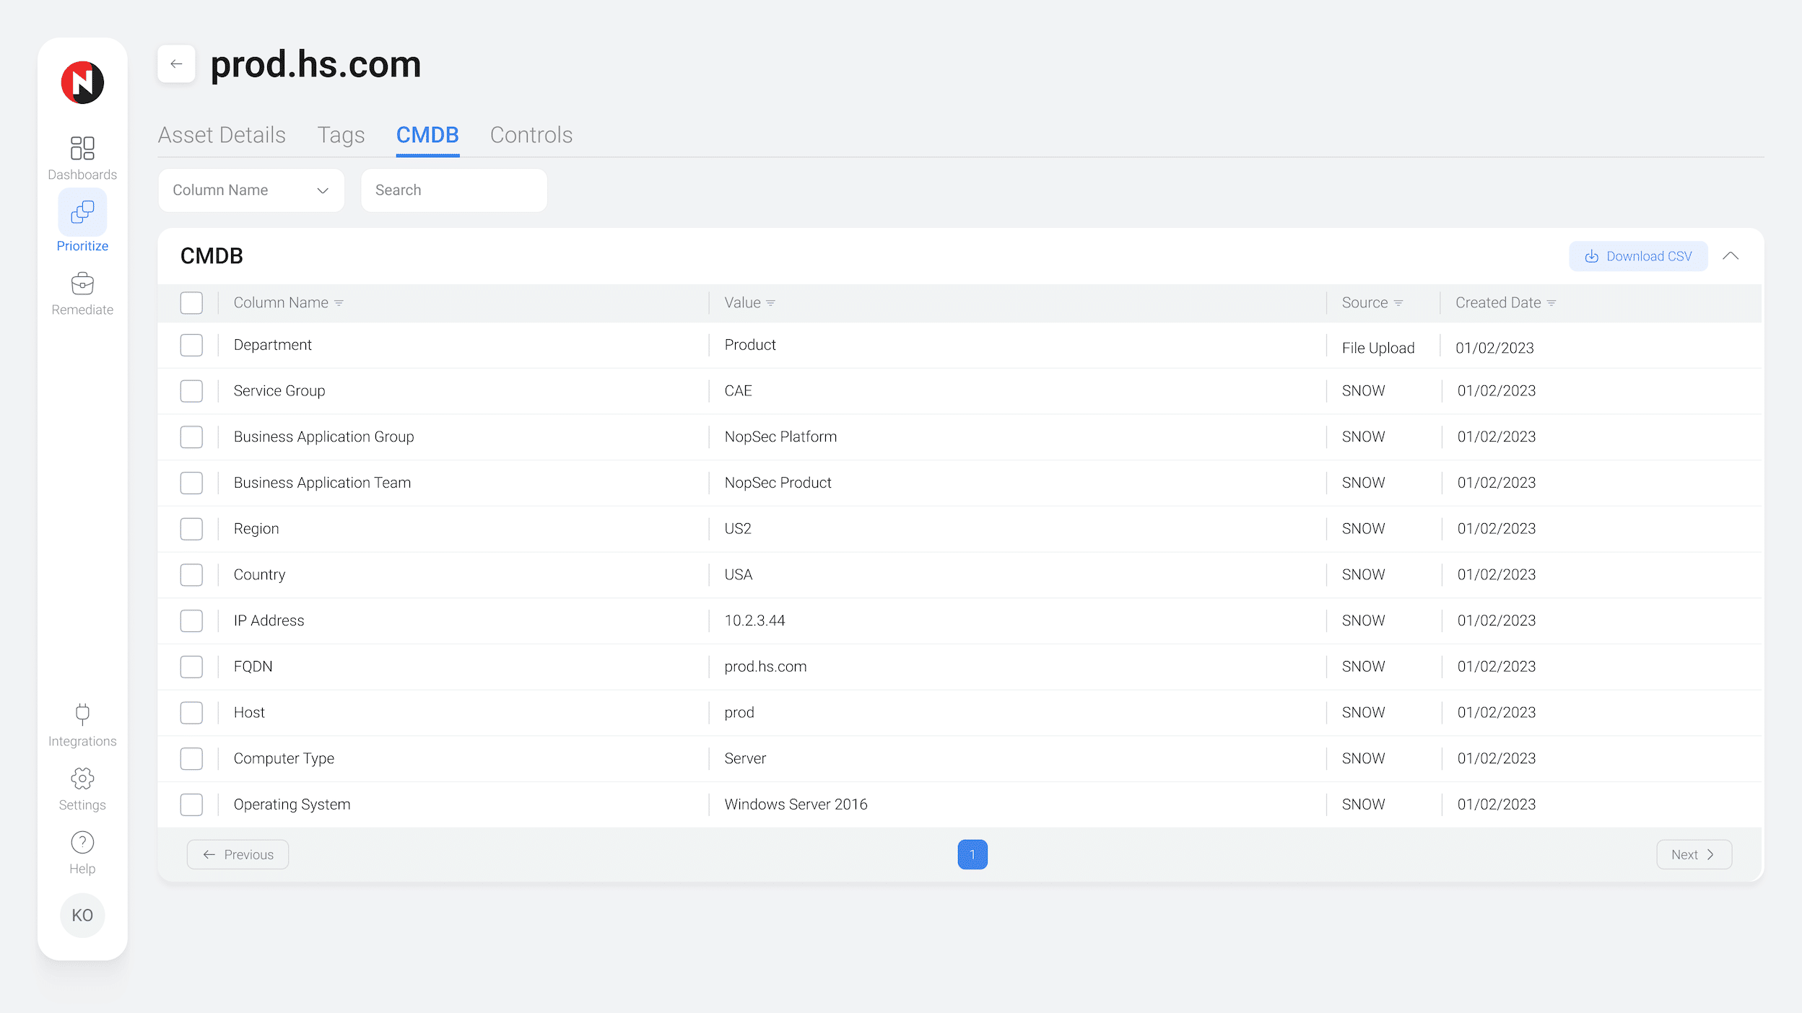This screenshot has width=1802, height=1013.
Task: Click the 'prod.hs.com' page title
Action: pos(315,64)
